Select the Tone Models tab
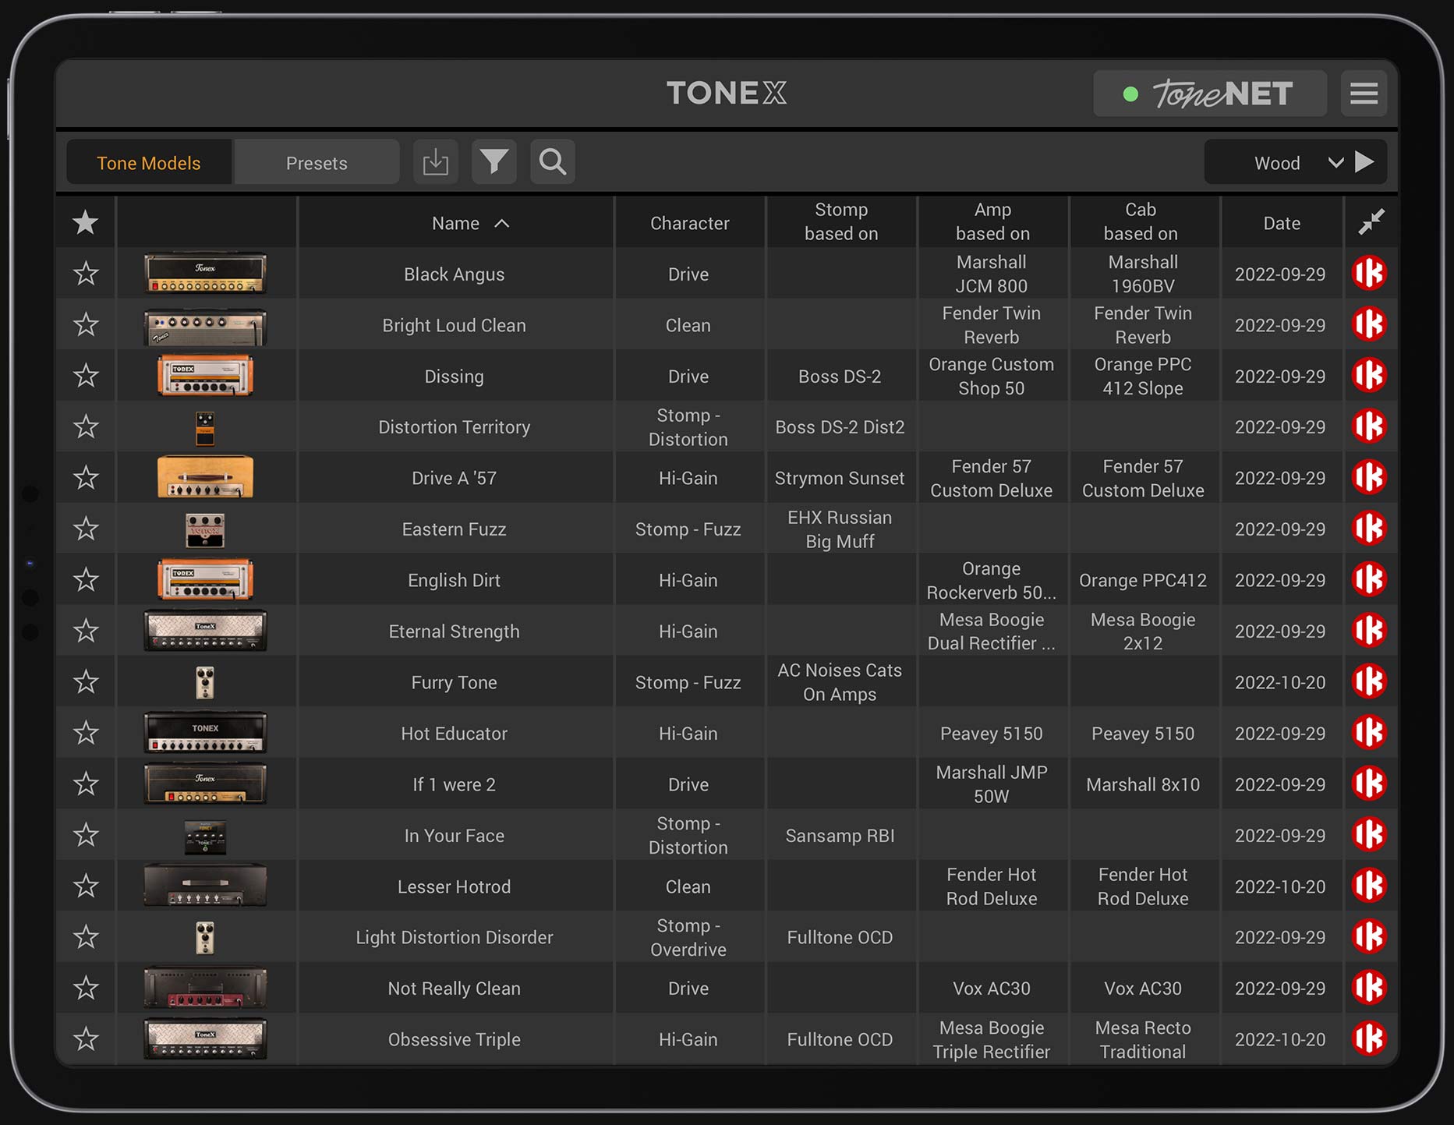This screenshot has width=1454, height=1125. tap(148, 162)
